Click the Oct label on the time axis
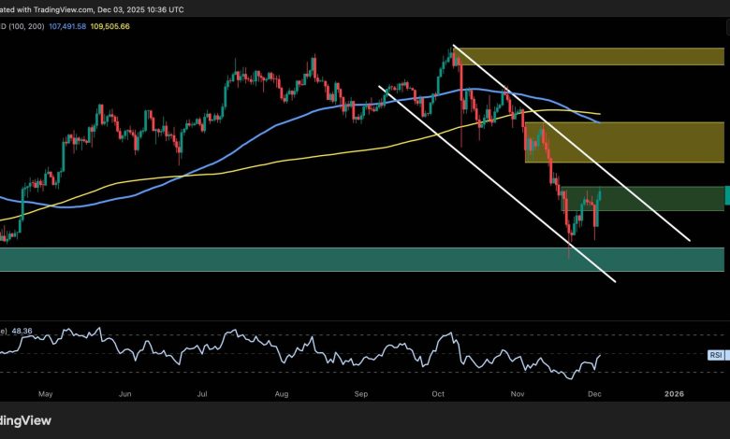Image resolution: width=730 pixels, height=439 pixels. tap(438, 395)
